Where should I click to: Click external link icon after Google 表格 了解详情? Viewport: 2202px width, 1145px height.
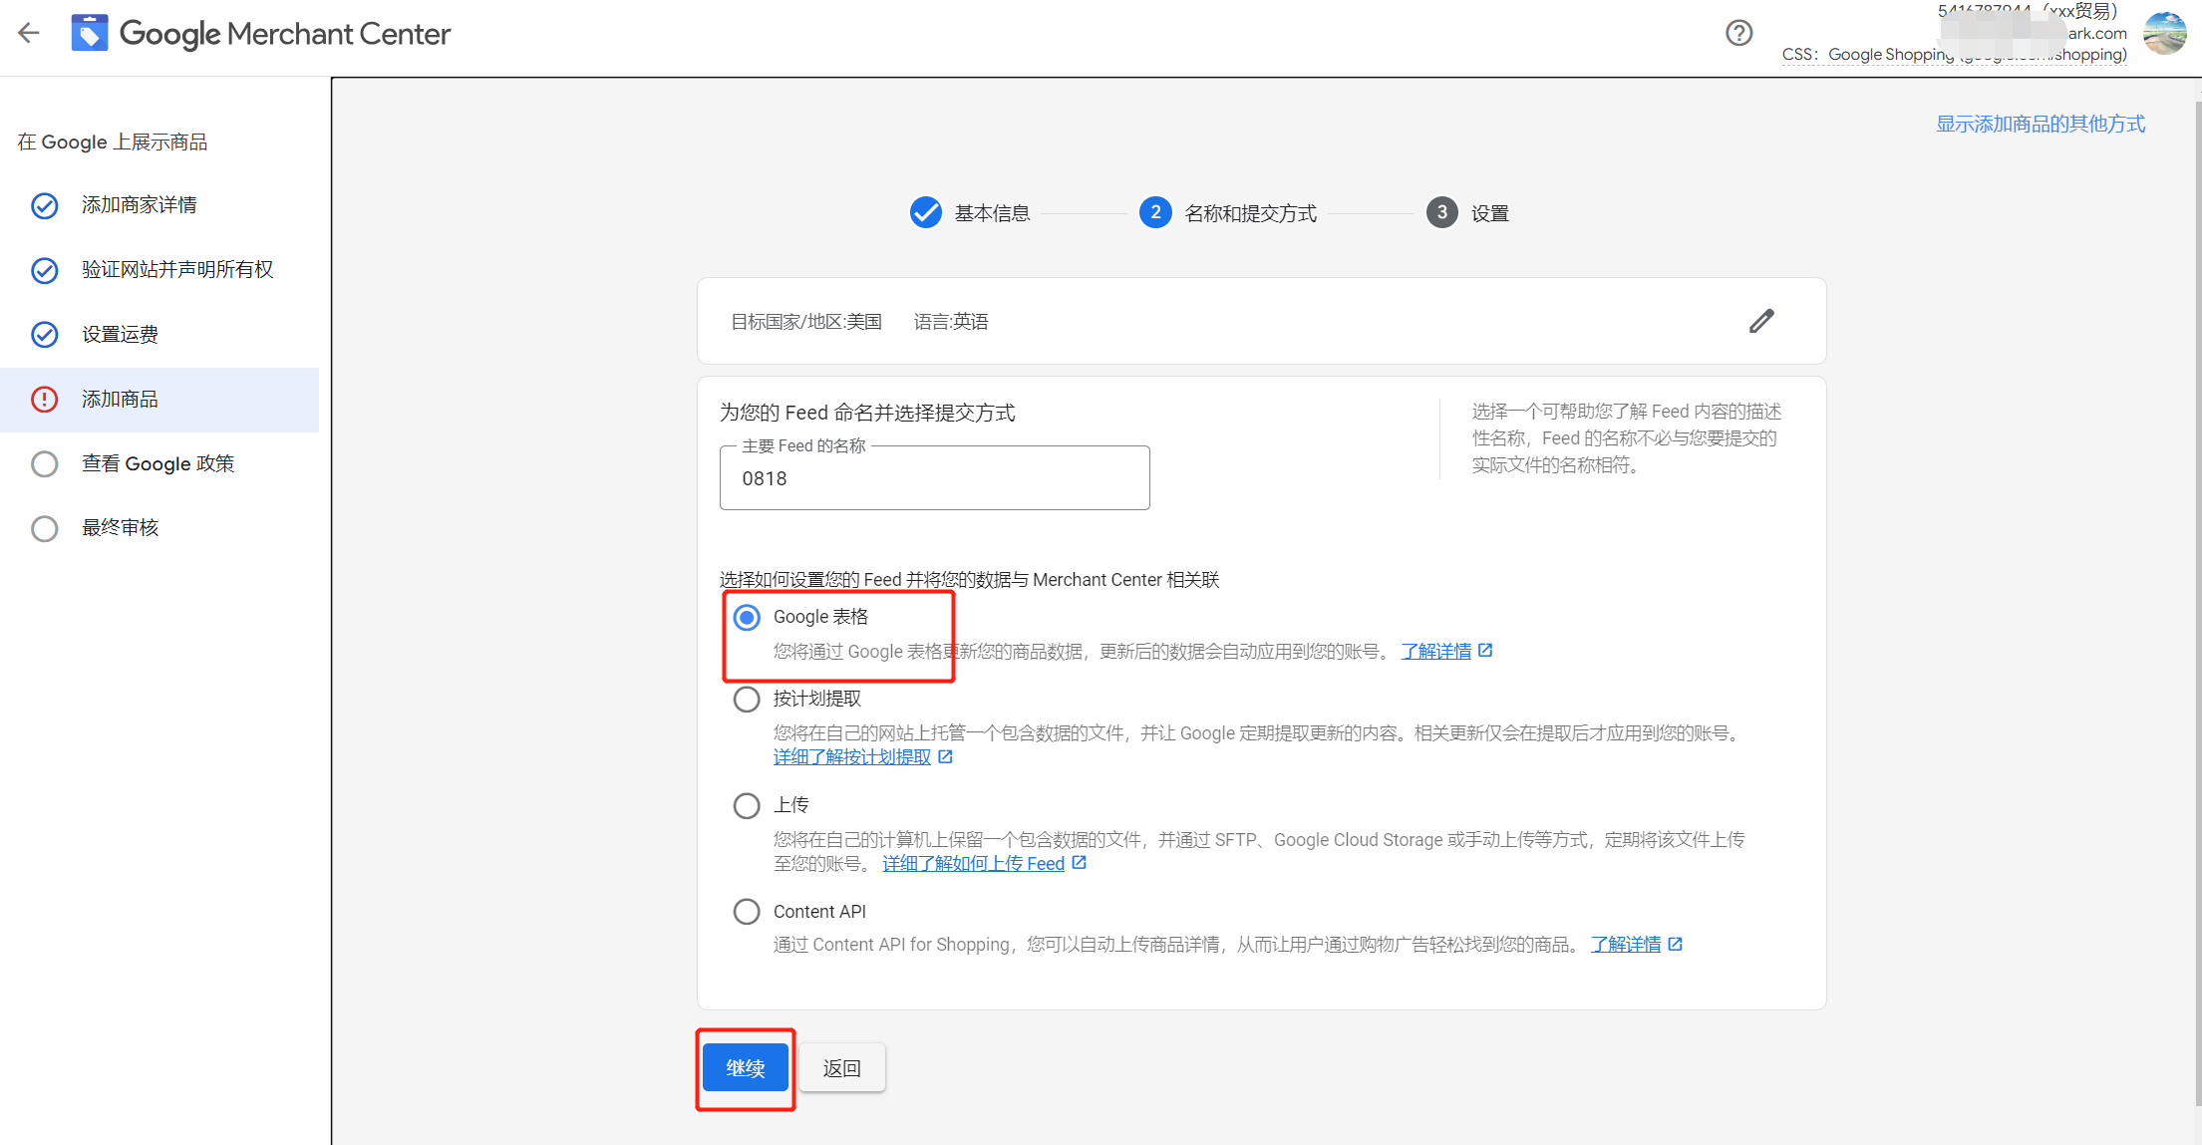coord(1485,650)
